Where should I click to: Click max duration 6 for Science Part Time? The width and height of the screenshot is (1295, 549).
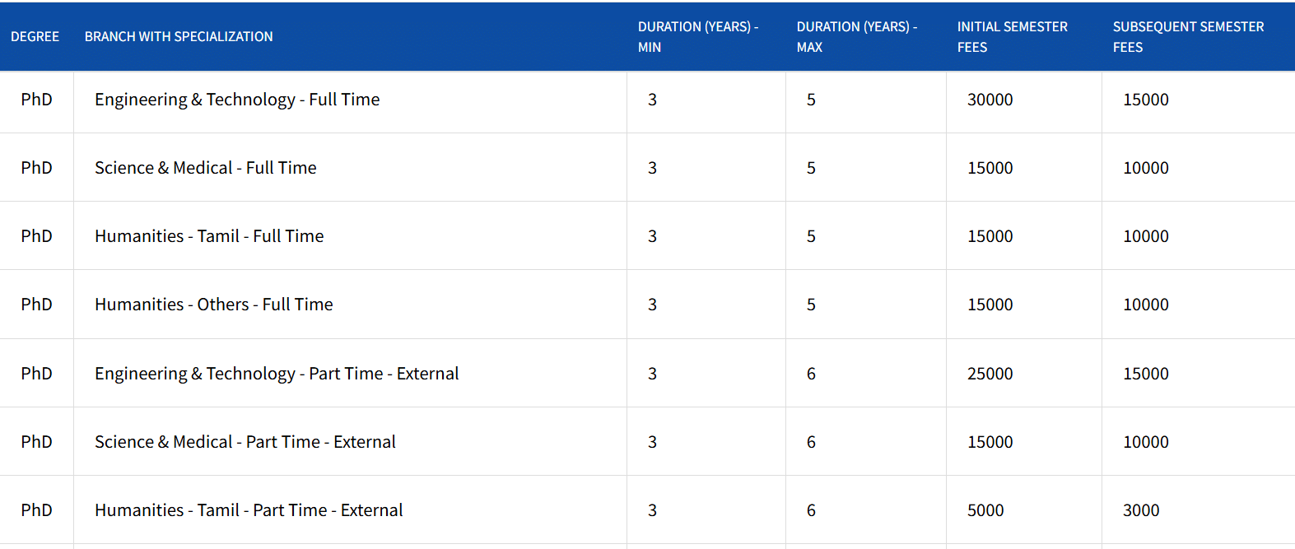click(811, 442)
